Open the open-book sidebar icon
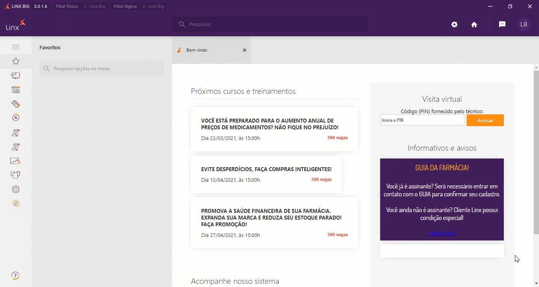 [x=16, y=75]
